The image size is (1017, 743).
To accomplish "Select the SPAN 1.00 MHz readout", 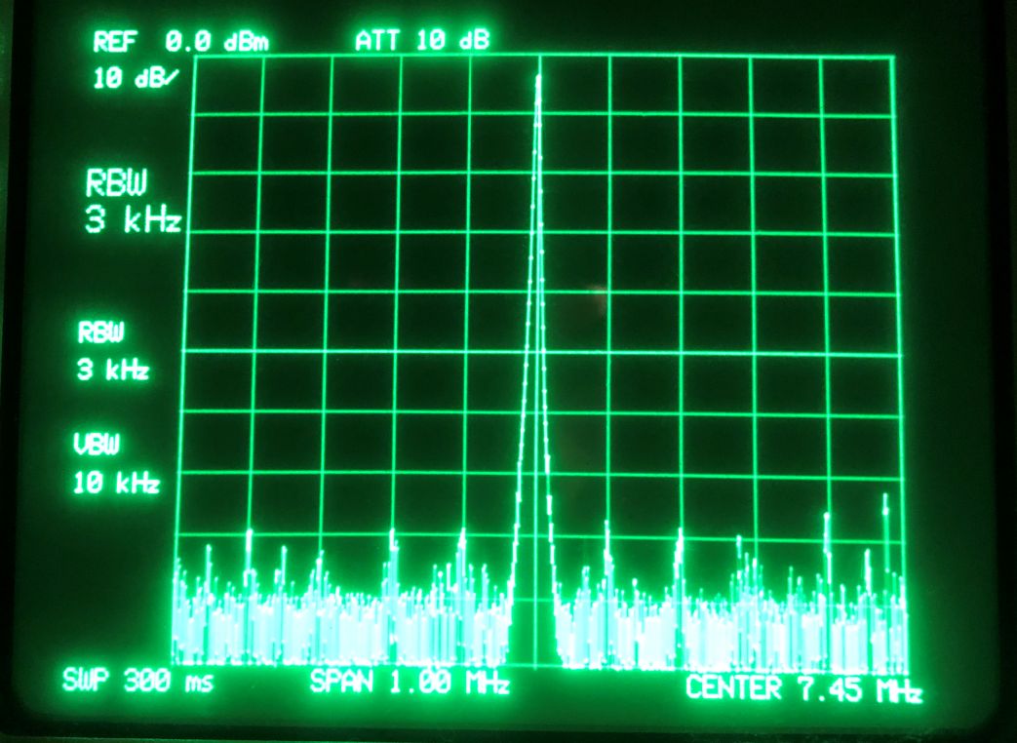I will (410, 683).
